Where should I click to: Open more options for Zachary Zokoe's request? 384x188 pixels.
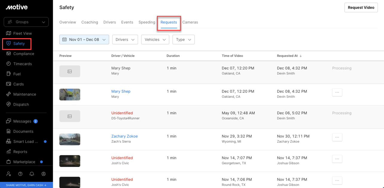click(337, 137)
